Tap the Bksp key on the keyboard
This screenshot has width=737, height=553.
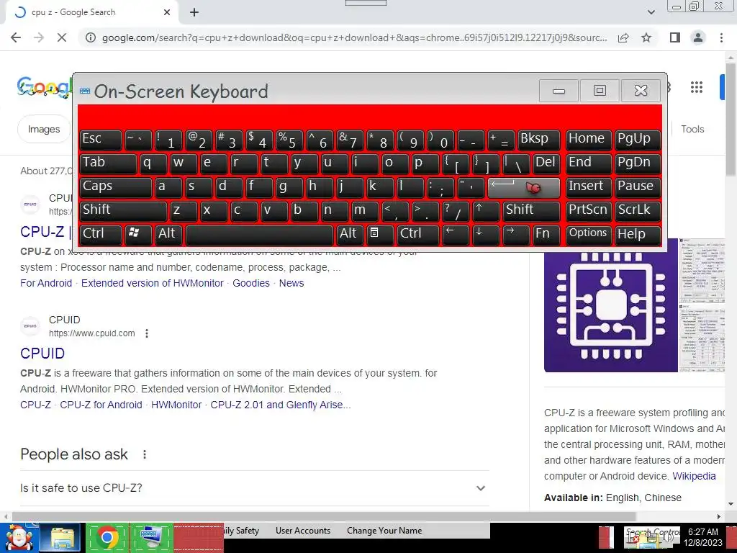click(539, 140)
